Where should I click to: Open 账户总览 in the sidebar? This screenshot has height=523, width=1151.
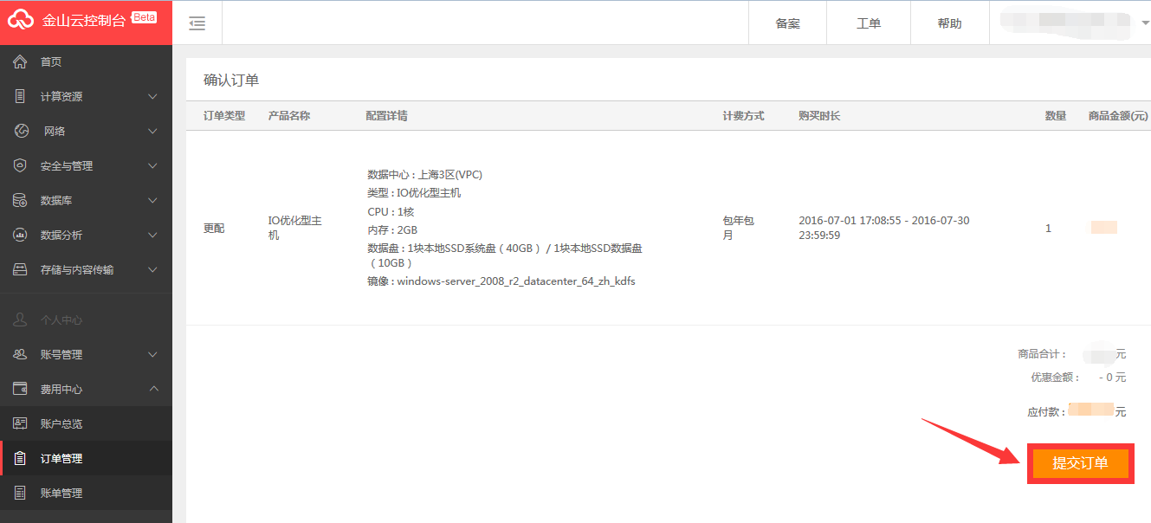(61, 423)
